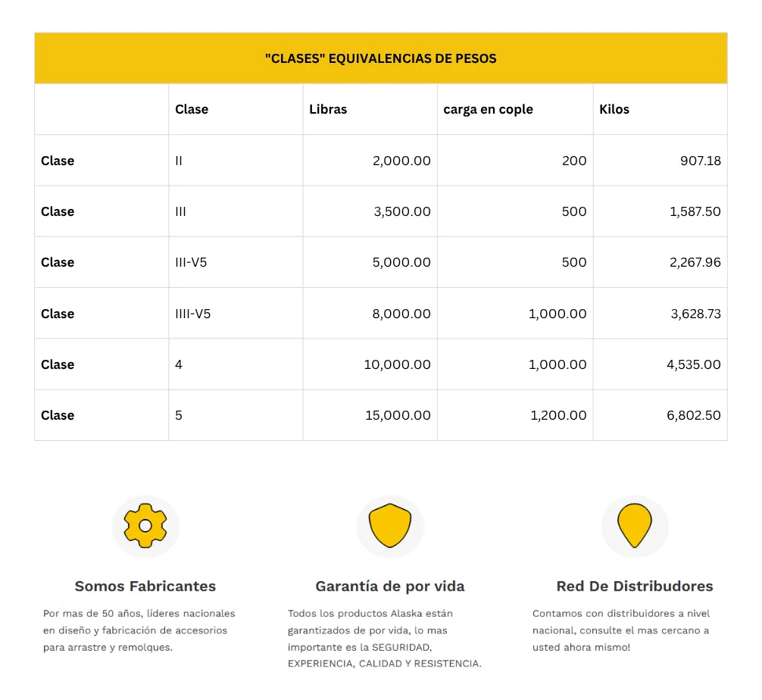The image size is (762, 700).
Task: Select the 907.18 kilos cell
Action: 701,161
